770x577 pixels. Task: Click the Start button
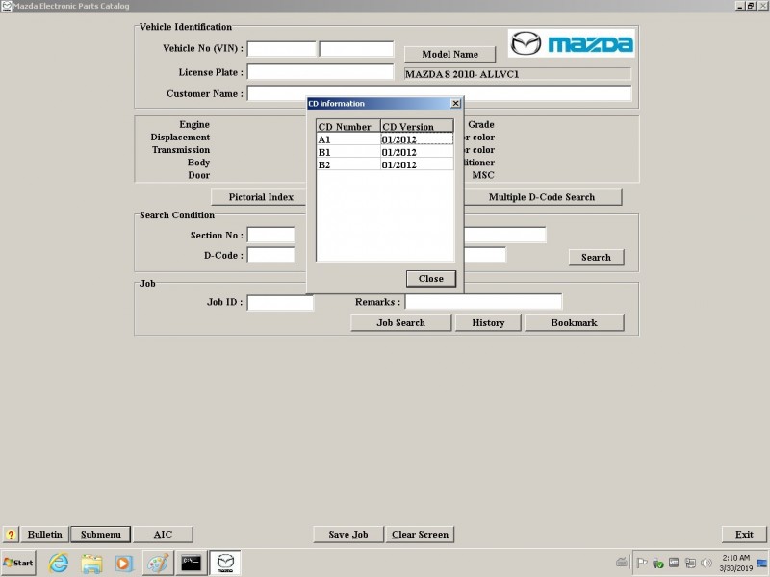18,563
